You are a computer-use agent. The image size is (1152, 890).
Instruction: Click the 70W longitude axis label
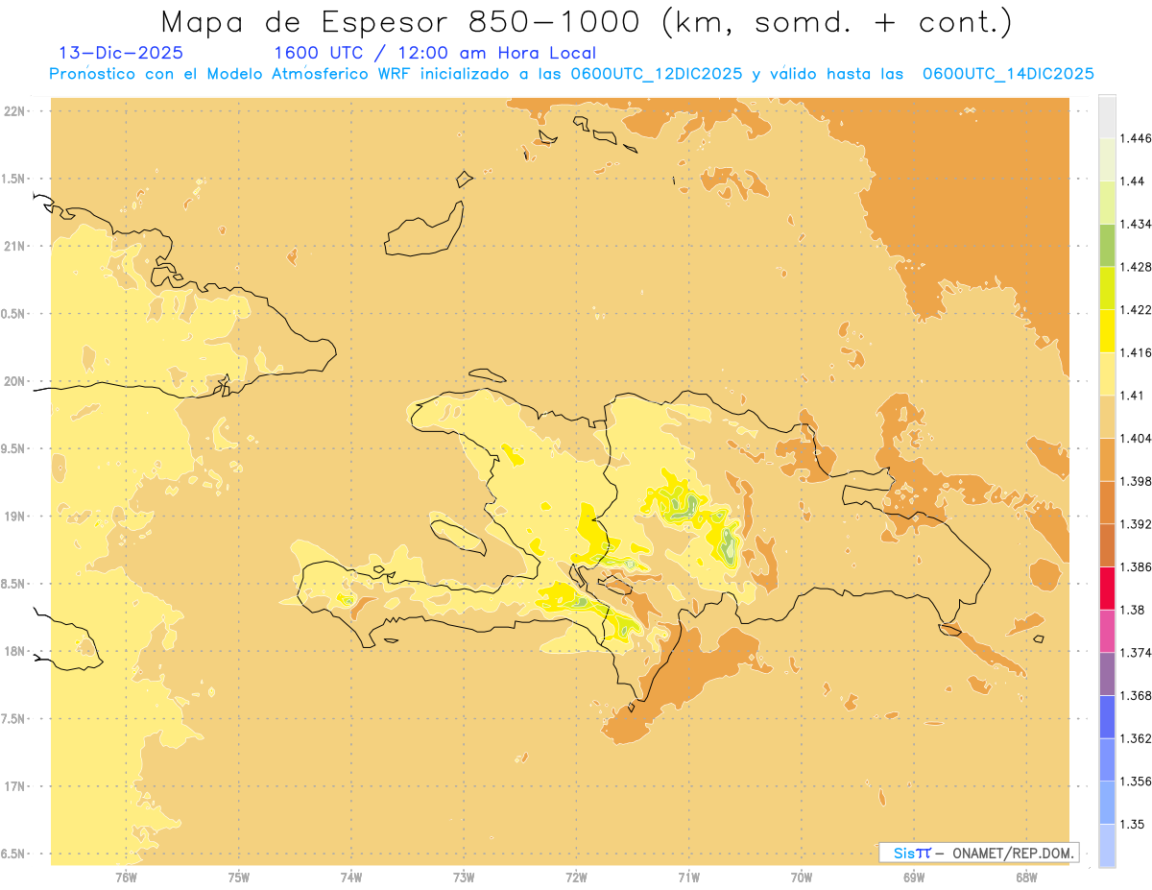click(801, 877)
